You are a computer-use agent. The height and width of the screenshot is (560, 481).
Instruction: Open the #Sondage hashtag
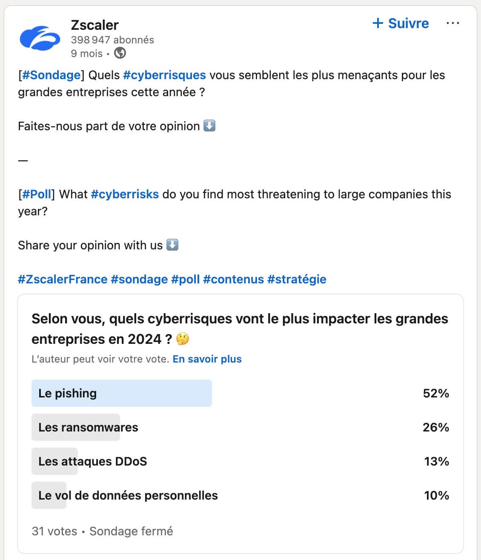tap(51, 75)
